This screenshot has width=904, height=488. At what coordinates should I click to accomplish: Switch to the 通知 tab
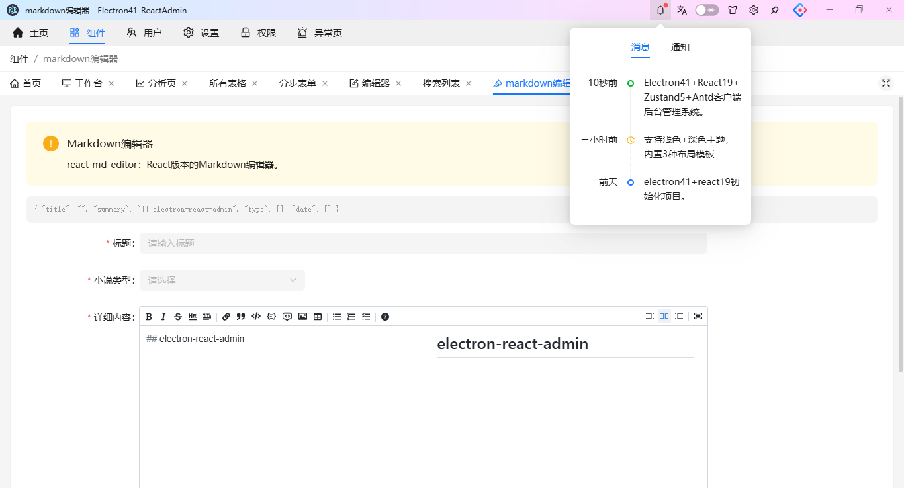pyautogui.click(x=680, y=47)
